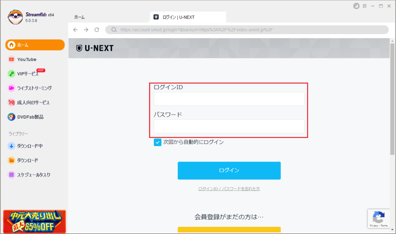Click the DVDFab product icon
396x234 pixels.
point(11,117)
